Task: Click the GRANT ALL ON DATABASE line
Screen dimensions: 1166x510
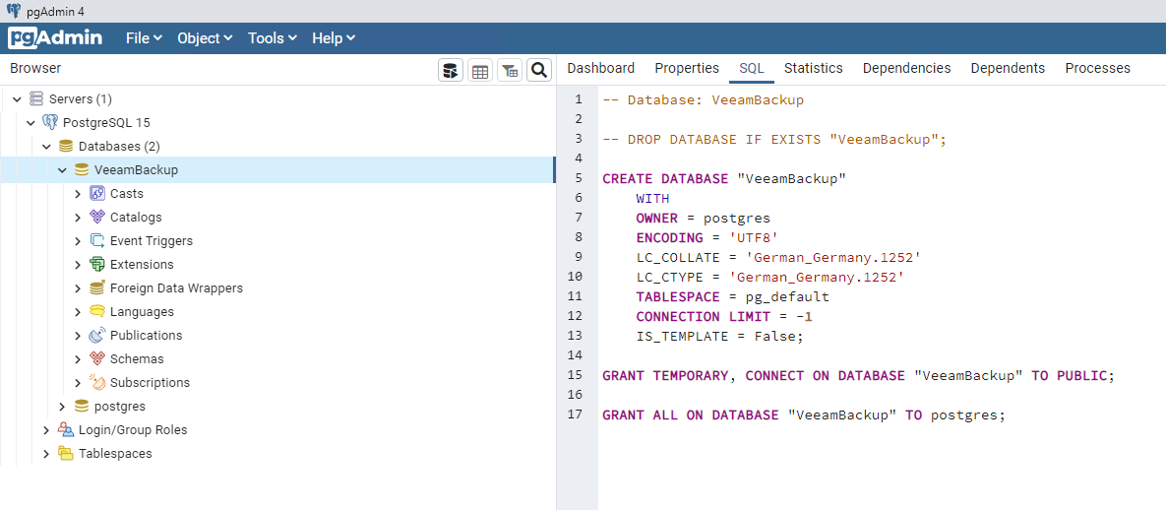Action: 804,414
